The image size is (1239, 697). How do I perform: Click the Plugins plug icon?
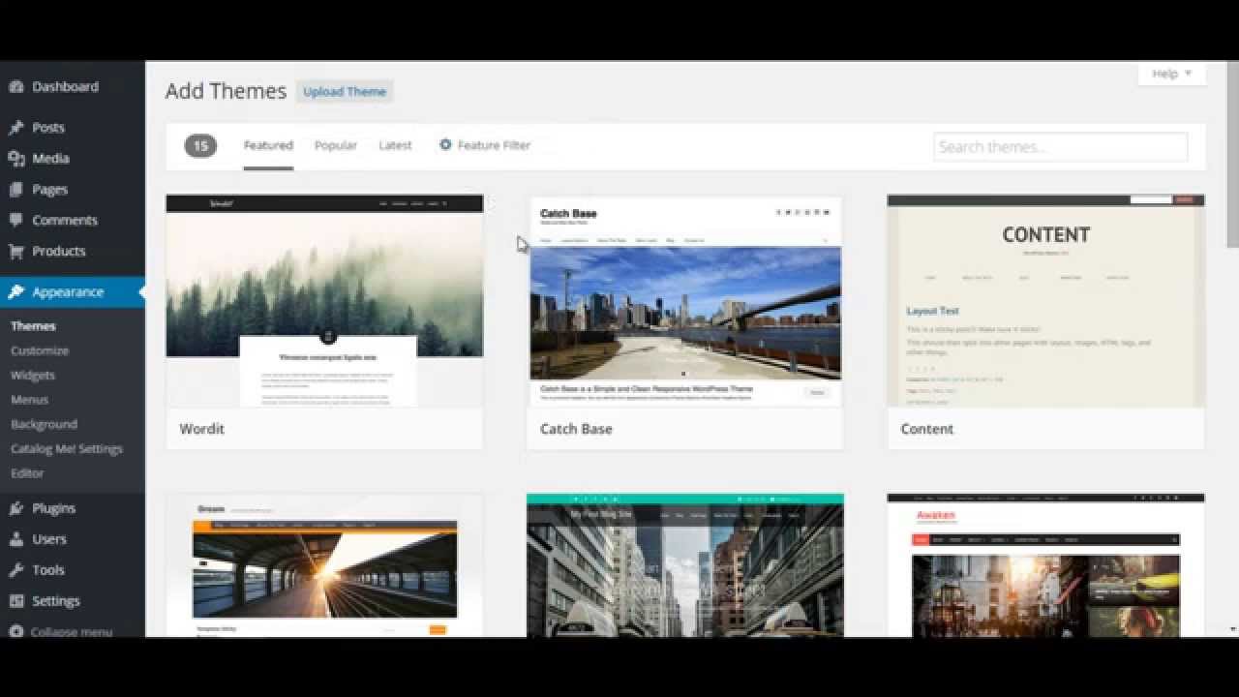[16, 508]
